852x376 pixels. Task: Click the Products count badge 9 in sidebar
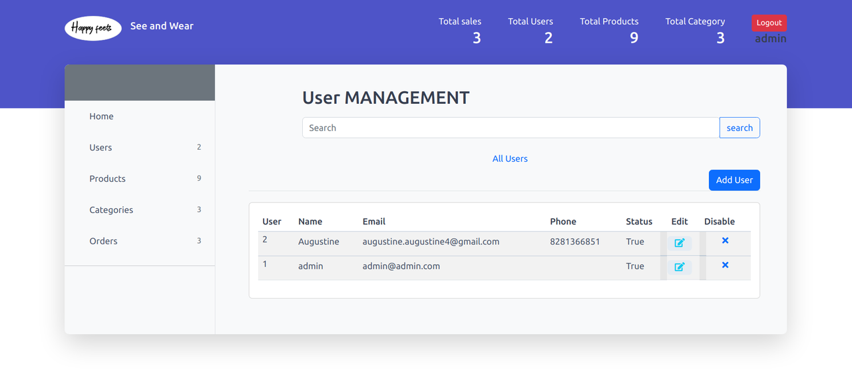pos(199,178)
